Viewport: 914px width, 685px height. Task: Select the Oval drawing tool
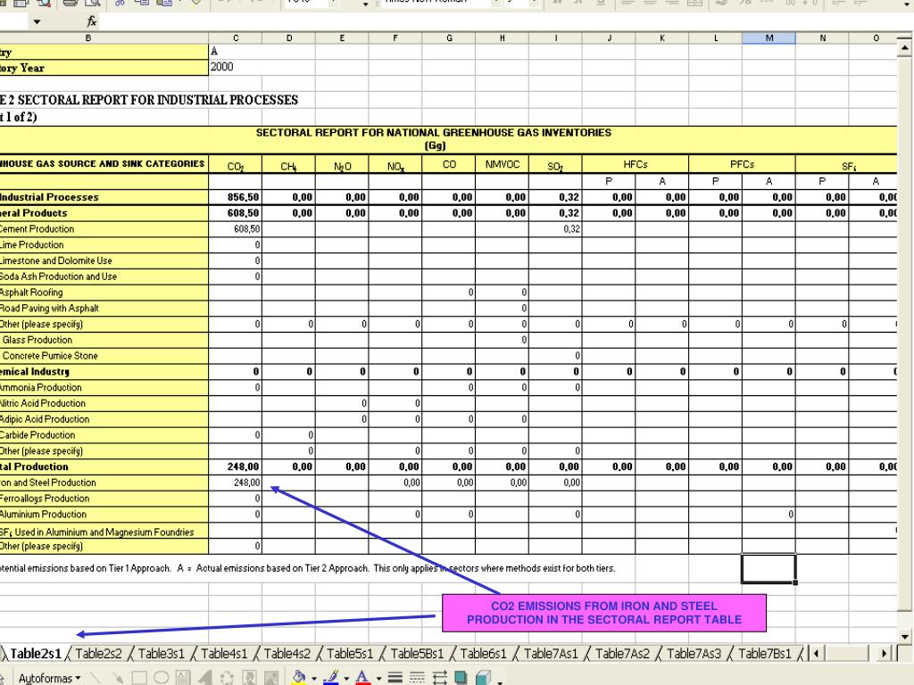(x=161, y=678)
